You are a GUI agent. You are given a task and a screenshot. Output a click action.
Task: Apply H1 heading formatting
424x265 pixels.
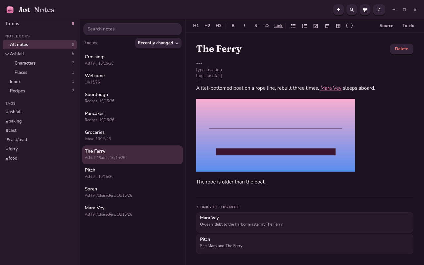196,26
